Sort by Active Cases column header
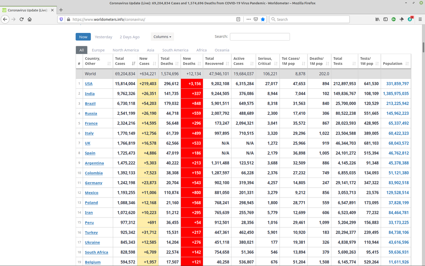This screenshot has width=425, height=266. (243, 61)
